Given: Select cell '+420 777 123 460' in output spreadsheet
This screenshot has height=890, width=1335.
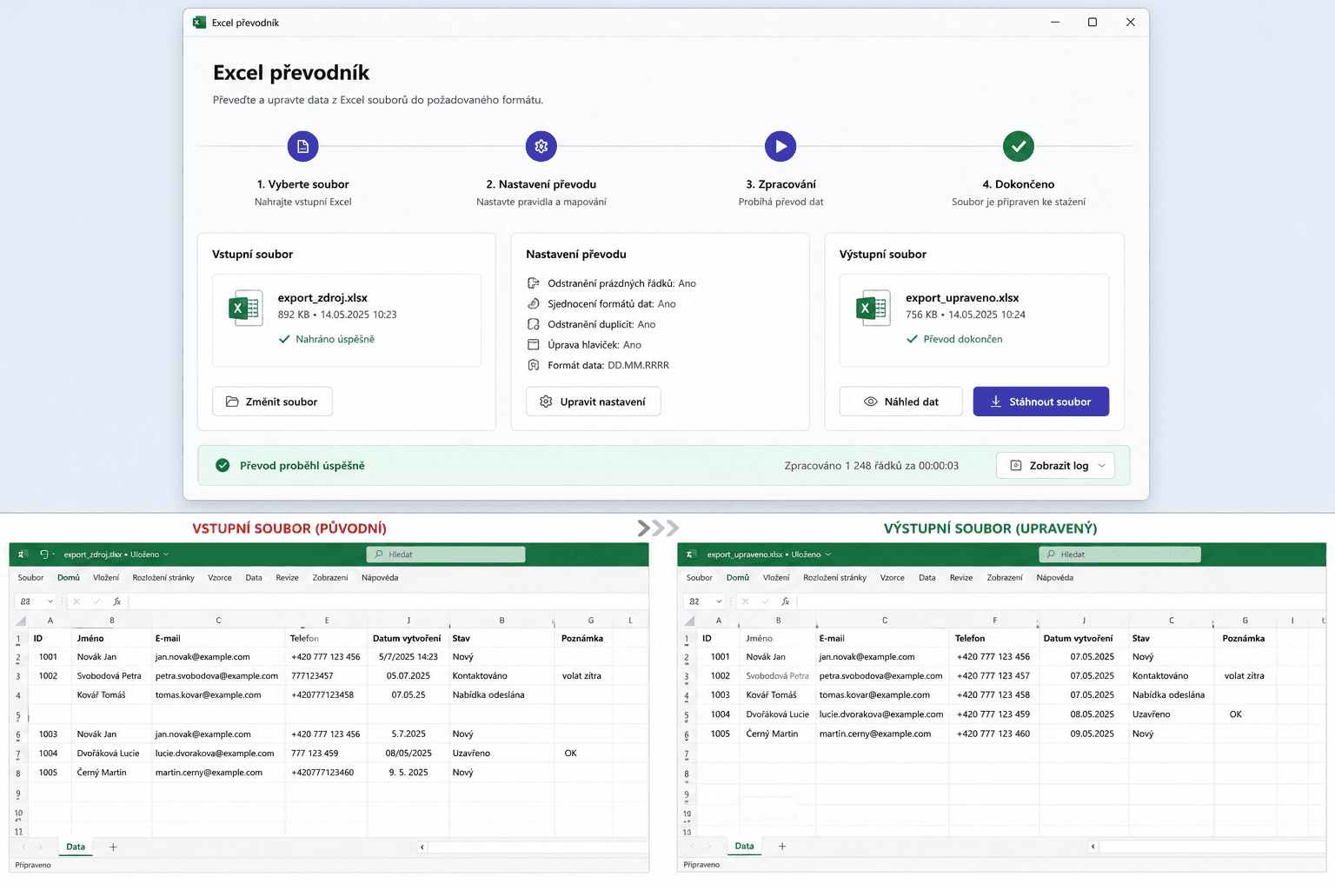Looking at the screenshot, I should 993,734.
